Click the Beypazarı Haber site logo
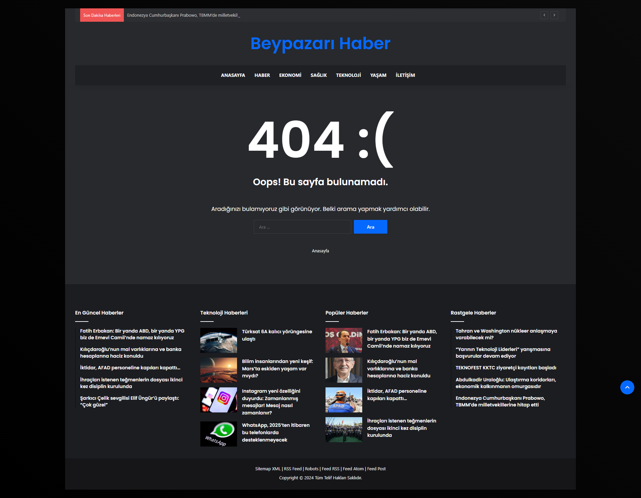The width and height of the screenshot is (641, 498). click(320, 43)
